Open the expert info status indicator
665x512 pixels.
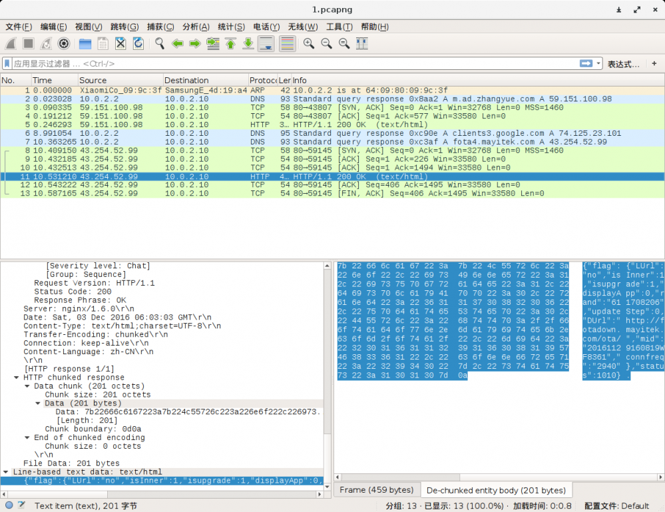pos(9,505)
